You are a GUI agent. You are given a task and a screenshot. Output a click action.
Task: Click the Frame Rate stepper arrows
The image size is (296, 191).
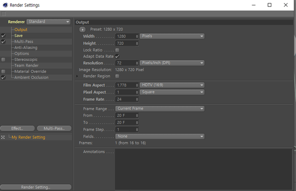137,99
